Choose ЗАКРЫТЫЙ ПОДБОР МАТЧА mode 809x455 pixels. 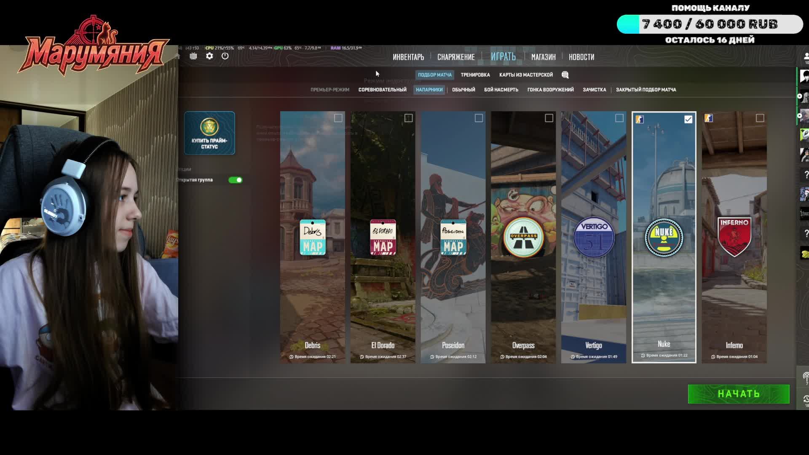646,90
